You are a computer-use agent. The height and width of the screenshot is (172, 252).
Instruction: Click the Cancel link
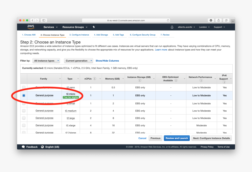[142, 138]
